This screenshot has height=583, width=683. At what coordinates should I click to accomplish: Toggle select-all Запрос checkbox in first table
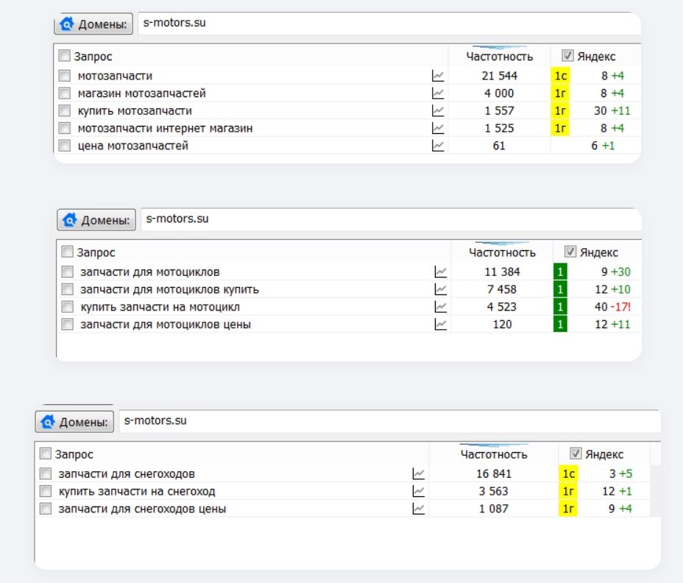click(x=65, y=56)
